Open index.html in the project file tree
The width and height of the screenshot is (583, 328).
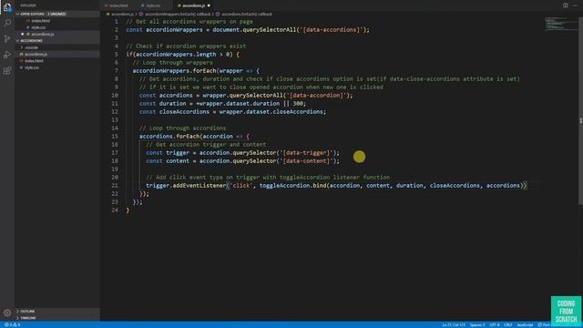[34, 61]
